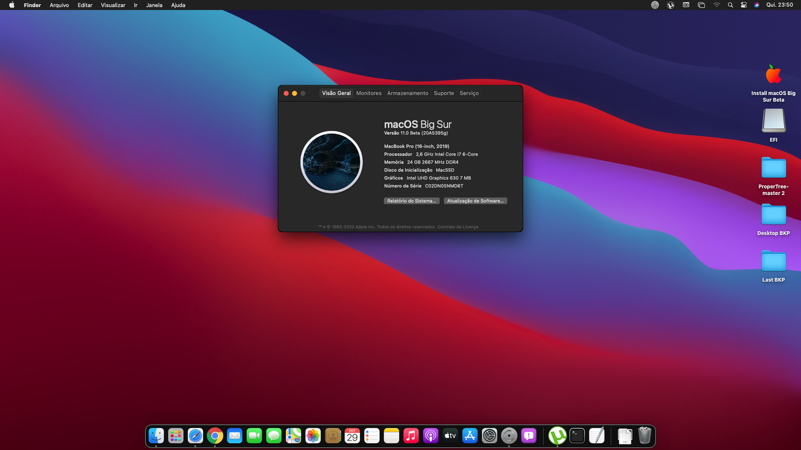
Task: Click the Wi-Fi status icon in menu bar
Action: pyautogui.click(x=717, y=5)
